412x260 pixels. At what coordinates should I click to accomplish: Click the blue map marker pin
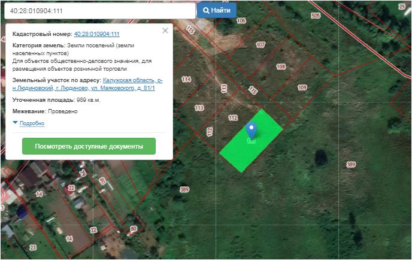click(x=252, y=130)
